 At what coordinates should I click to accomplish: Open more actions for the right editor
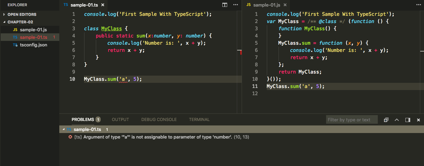418,5
